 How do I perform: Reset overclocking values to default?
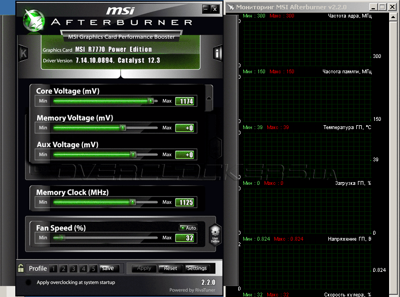[170, 269]
